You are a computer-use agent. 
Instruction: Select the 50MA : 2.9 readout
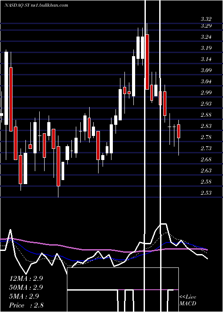pyautogui.click(x=26, y=287)
